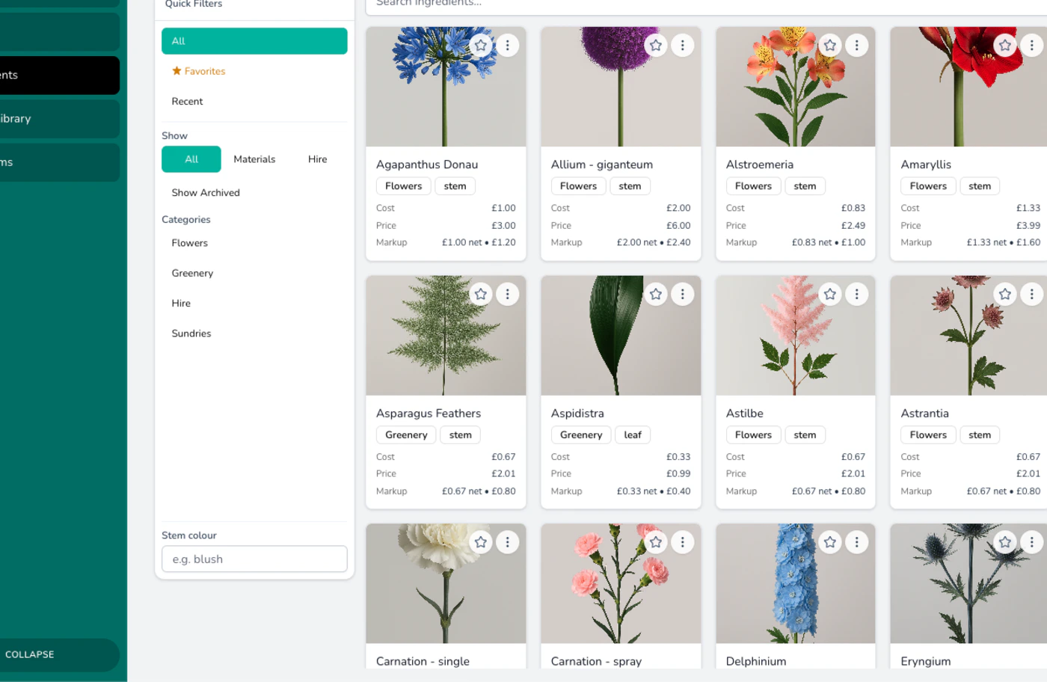
Task: Click Allium giganteum price £6.00
Action: point(678,226)
